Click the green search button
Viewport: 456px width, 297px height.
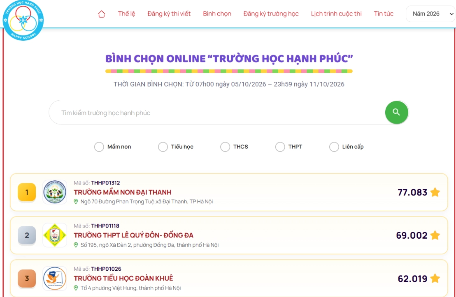click(x=396, y=113)
